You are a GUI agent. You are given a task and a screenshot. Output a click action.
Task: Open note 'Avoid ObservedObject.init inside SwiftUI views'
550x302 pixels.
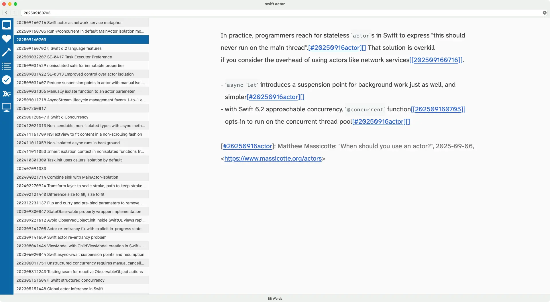[81, 220]
